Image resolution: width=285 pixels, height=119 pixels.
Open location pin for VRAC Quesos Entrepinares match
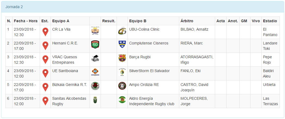[x=45, y=59]
